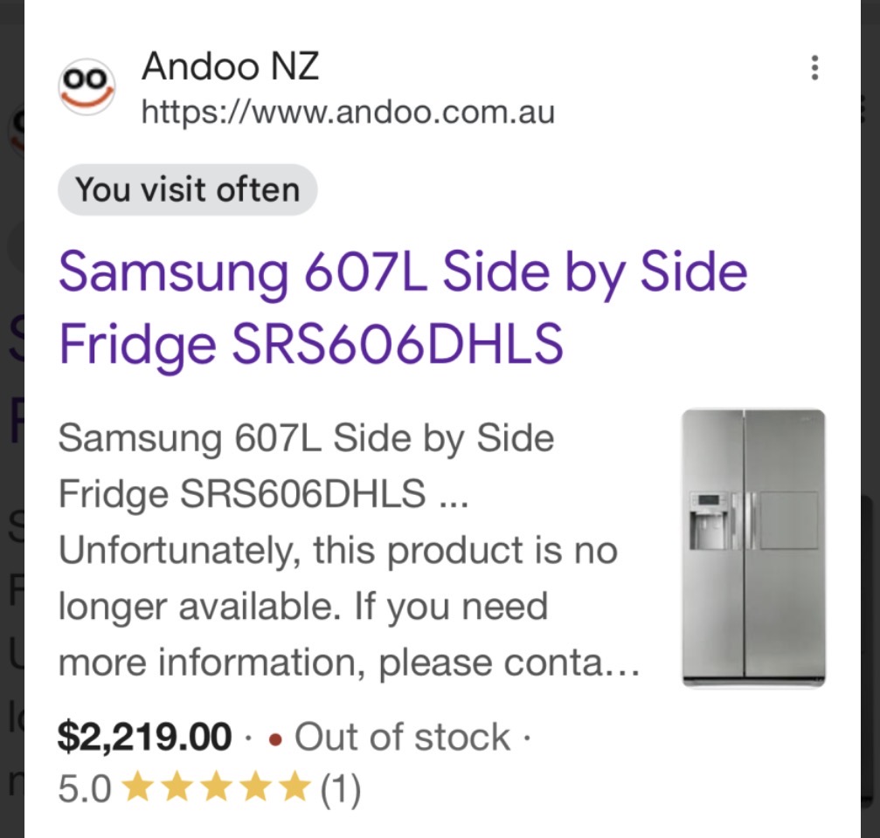
Task: Click the "Fridge SRS606DHLS ..." snippet line
Action: click(x=264, y=494)
